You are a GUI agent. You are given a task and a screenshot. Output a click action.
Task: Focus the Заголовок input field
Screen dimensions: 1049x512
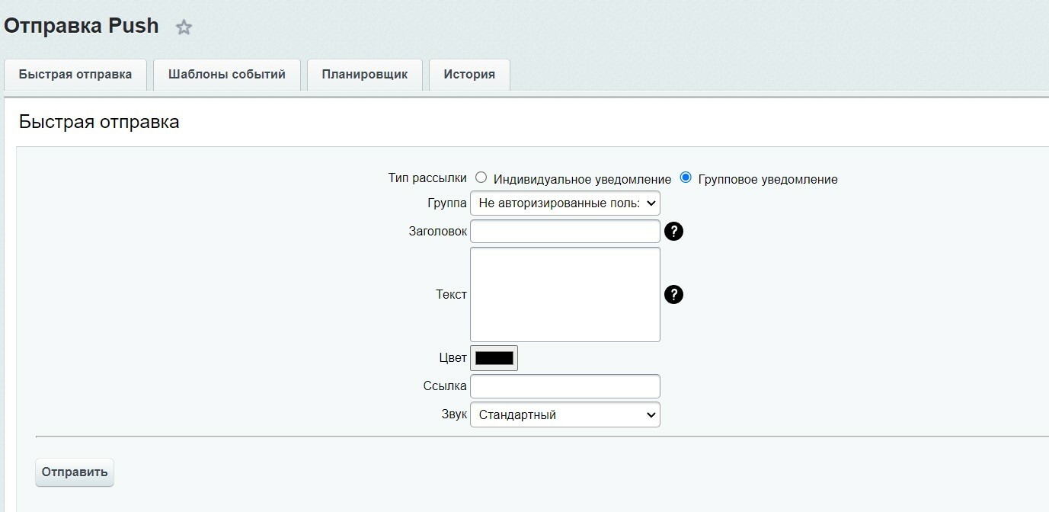pos(565,231)
